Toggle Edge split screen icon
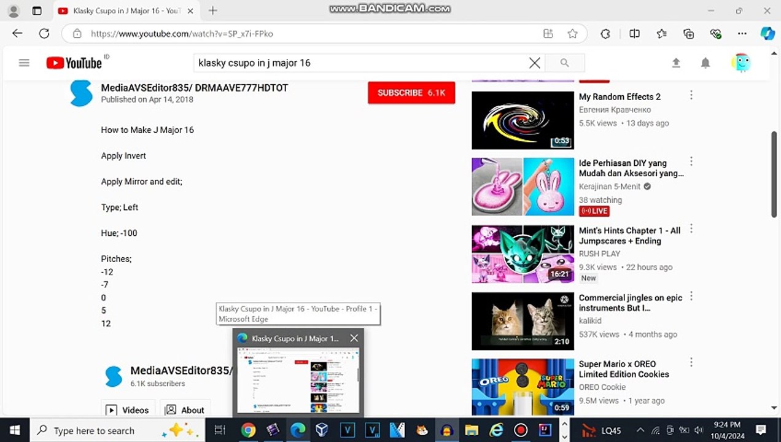 [x=635, y=34]
